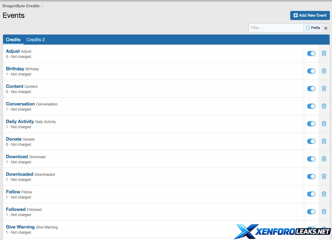
Task: Open the Give Warning event link
Action: click(20, 227)
